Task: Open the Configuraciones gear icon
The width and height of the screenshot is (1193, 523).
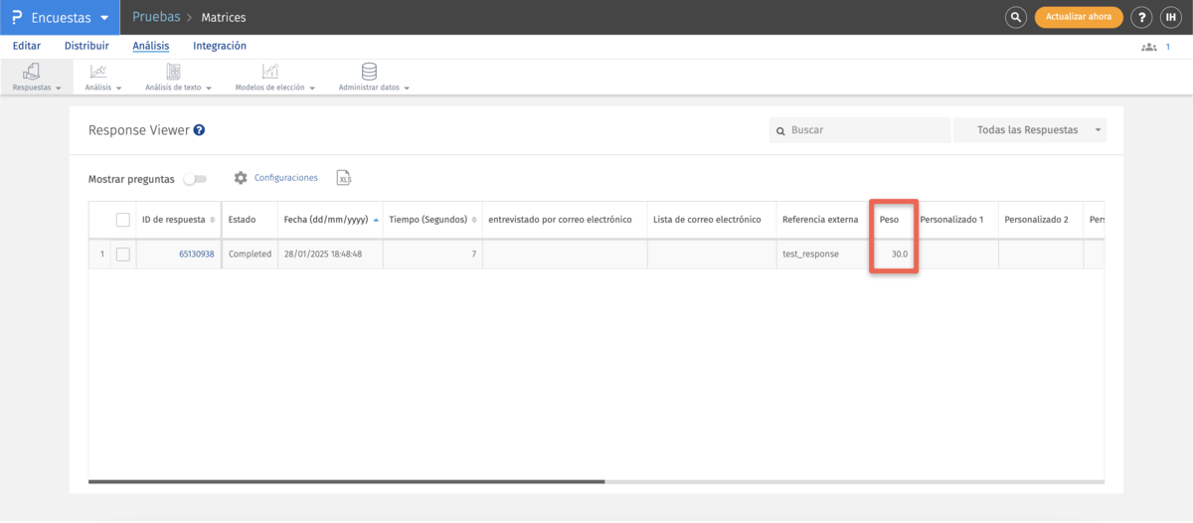Action: (x=241, y=178)
